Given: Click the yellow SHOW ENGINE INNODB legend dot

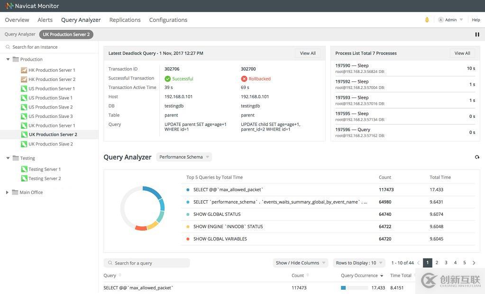Looking at the screenshot, I should pyautogui.click(x=188, y=227).
